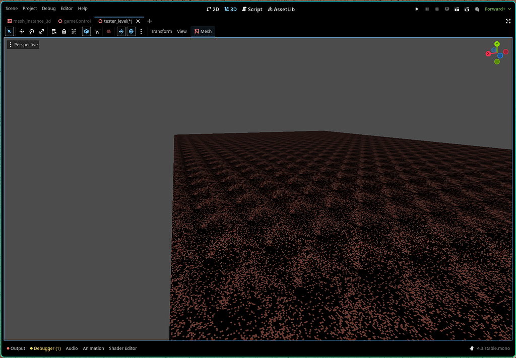Activate the Rotate tool
Screen dimensions: 516x358
31,31
